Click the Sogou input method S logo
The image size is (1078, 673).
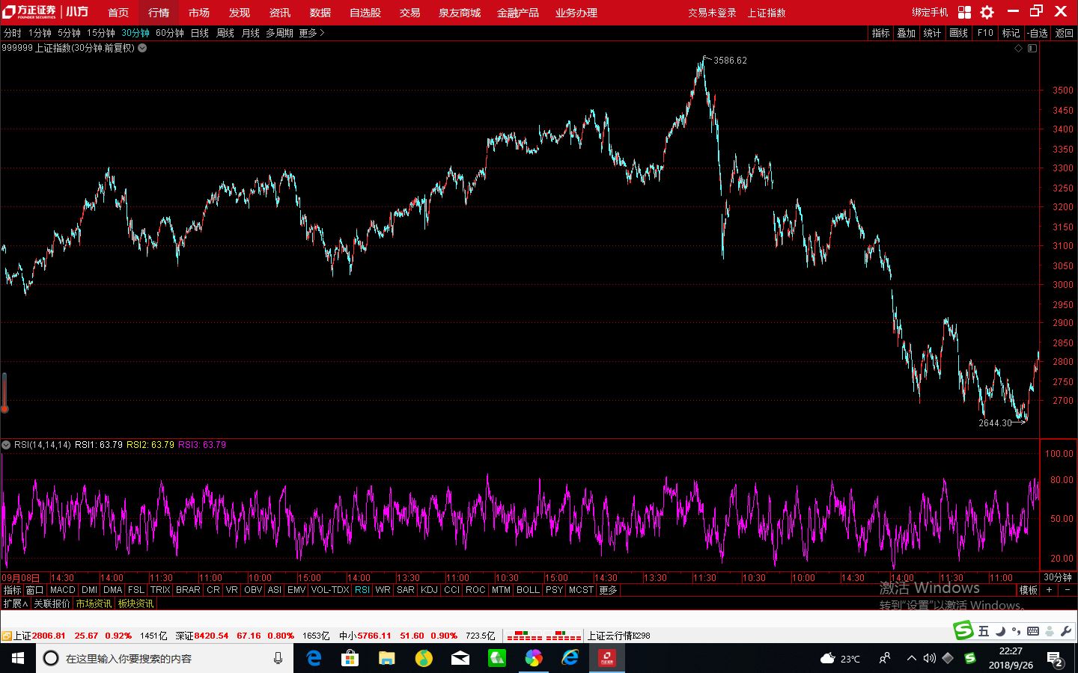[963, 630]
